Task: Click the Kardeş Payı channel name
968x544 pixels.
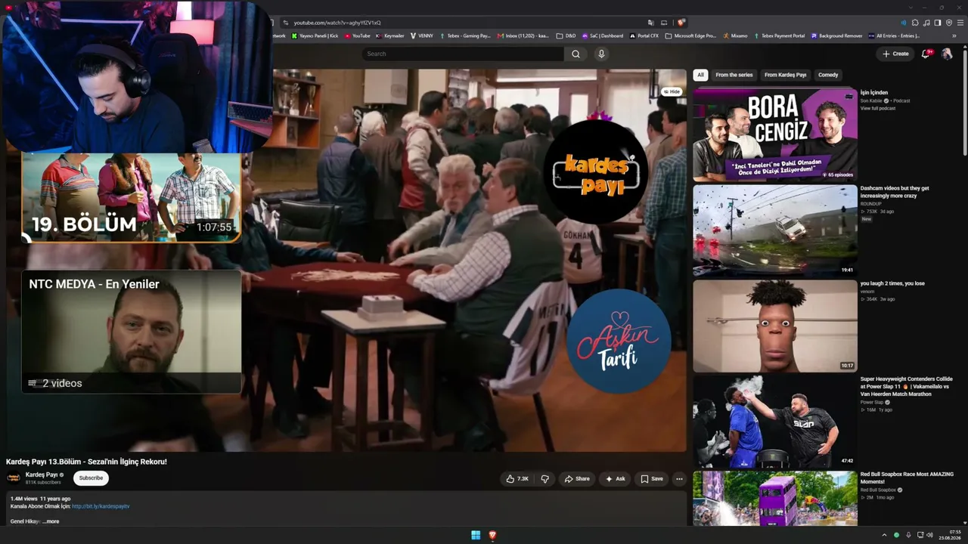Action: coord(42,474)
